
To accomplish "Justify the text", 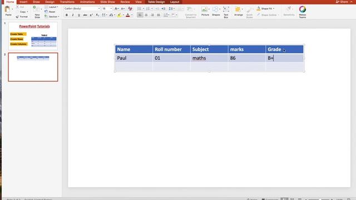I will (x=159, y=15).
